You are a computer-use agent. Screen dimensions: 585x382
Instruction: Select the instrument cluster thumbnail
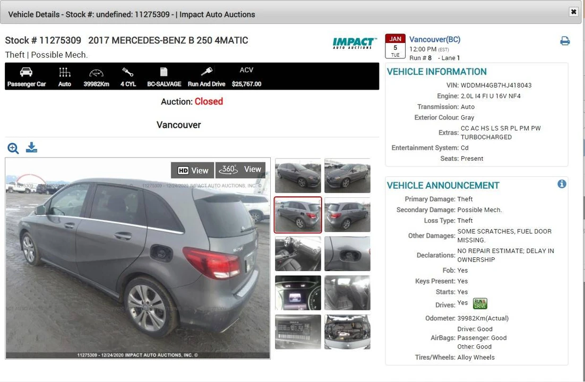coord(298,293)
